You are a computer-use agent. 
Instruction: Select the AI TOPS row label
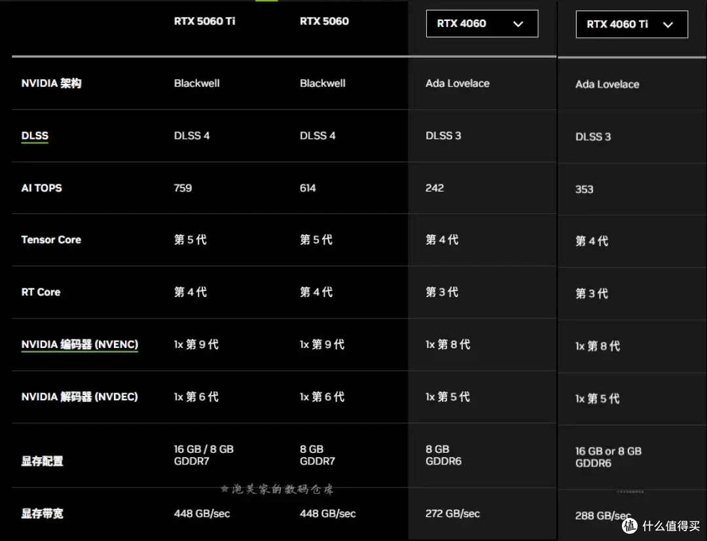[41, 188]
